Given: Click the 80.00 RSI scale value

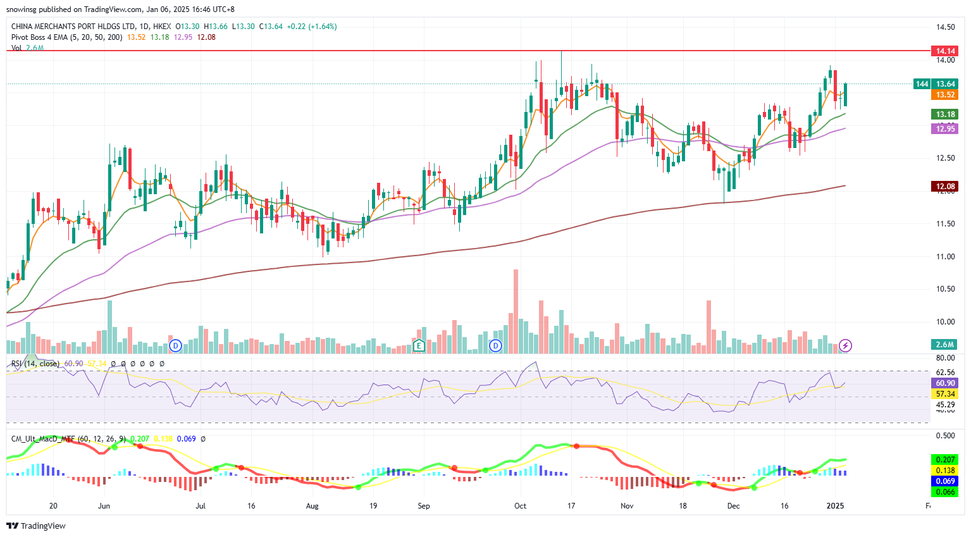Looking at the screenshot, I should 946,358.
